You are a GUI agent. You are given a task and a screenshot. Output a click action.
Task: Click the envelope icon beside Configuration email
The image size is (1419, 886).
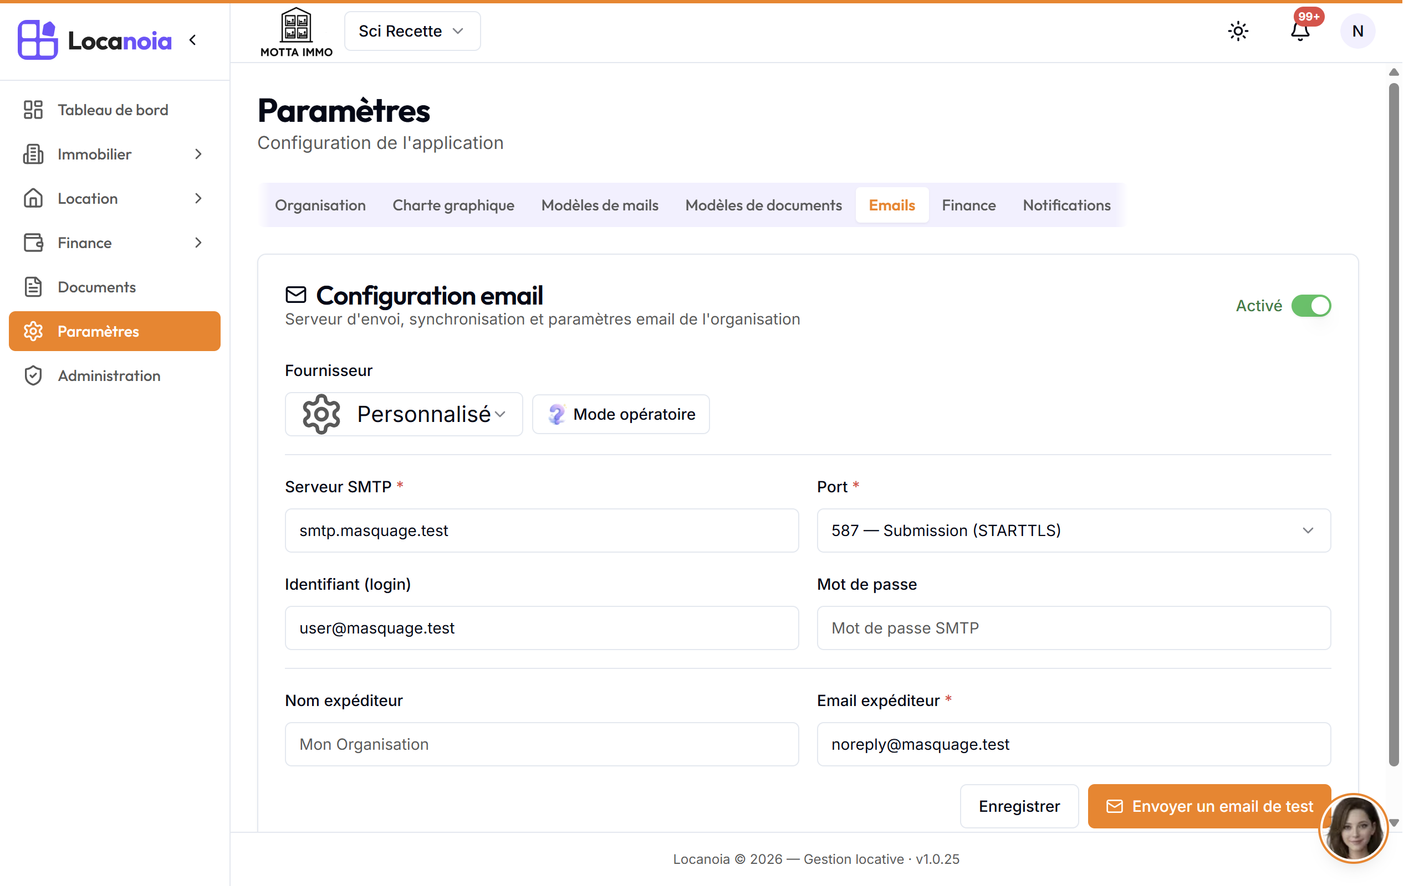point(296,295)
